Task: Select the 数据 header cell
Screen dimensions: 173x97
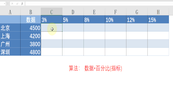Action: [31, 19]
